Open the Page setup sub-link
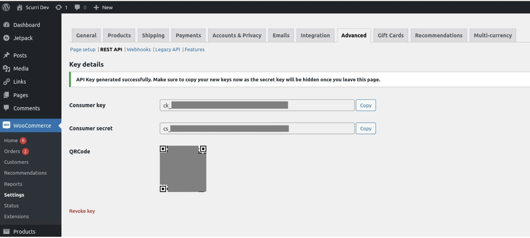Image resolution: width=530 pixels, height=238 pixels. point(83,50)
